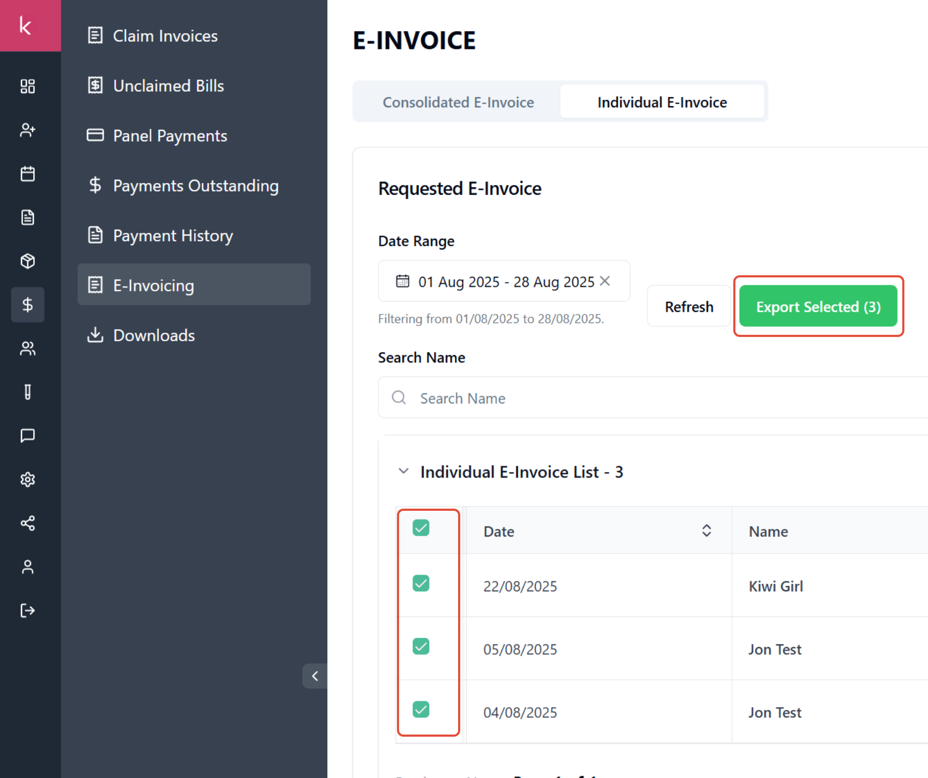Uncheck the Jon Test 05/08/2025 row checkbox
This screenshot has height=778, width=928.
tap(421, 647)
